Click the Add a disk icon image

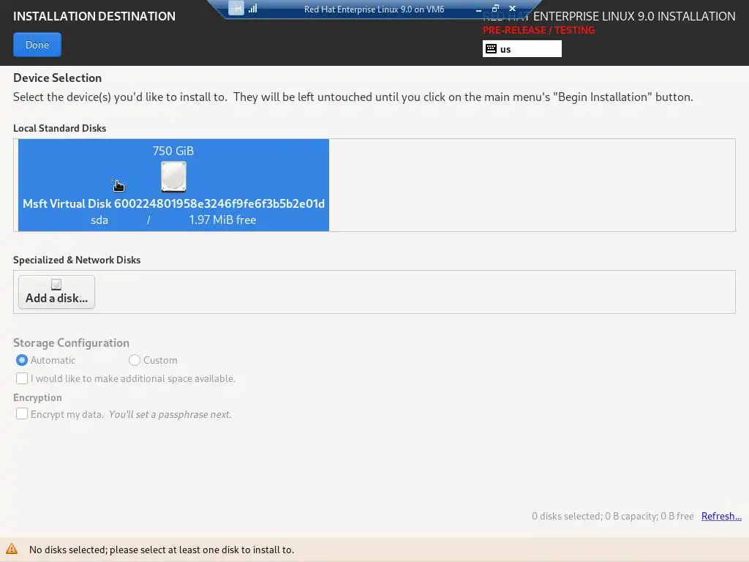pyautogui.click(x=56, y=285)
